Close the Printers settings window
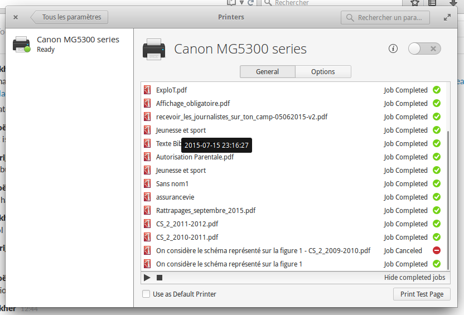 [x=16, y=17]
